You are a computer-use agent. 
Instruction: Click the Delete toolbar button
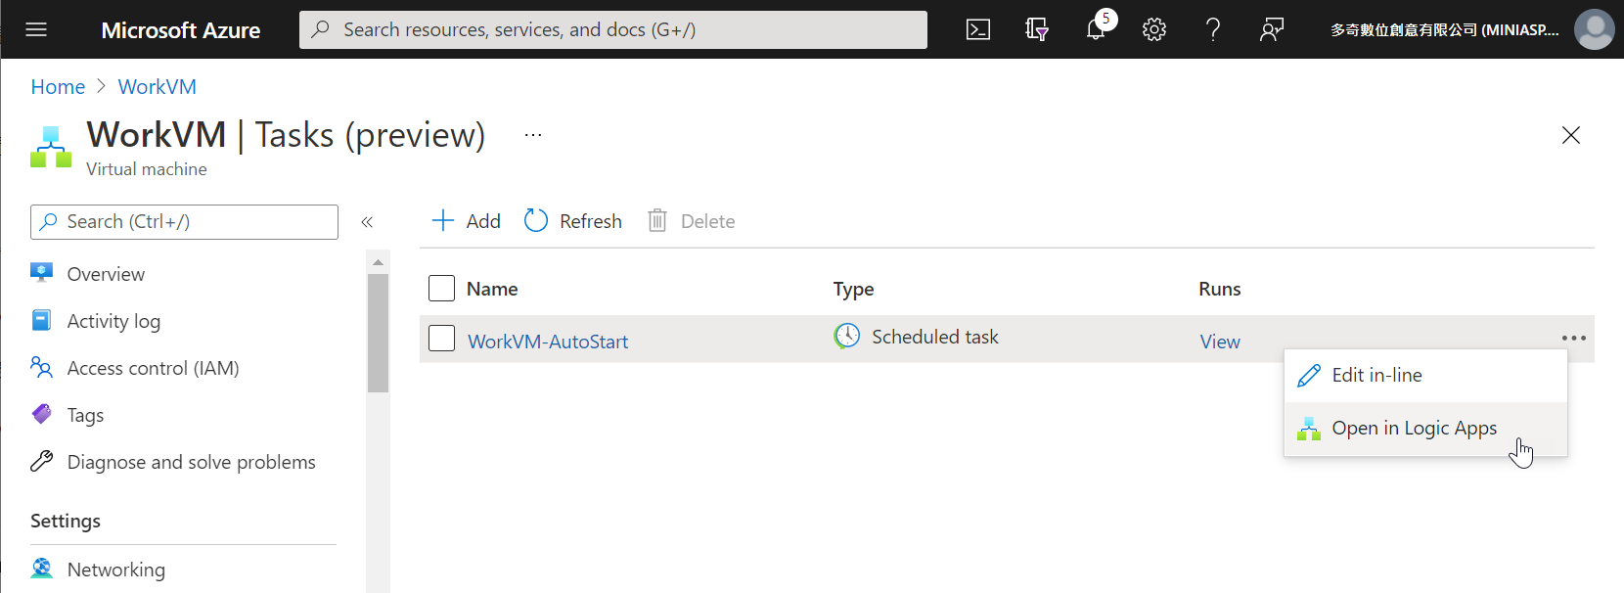(692, 221)
